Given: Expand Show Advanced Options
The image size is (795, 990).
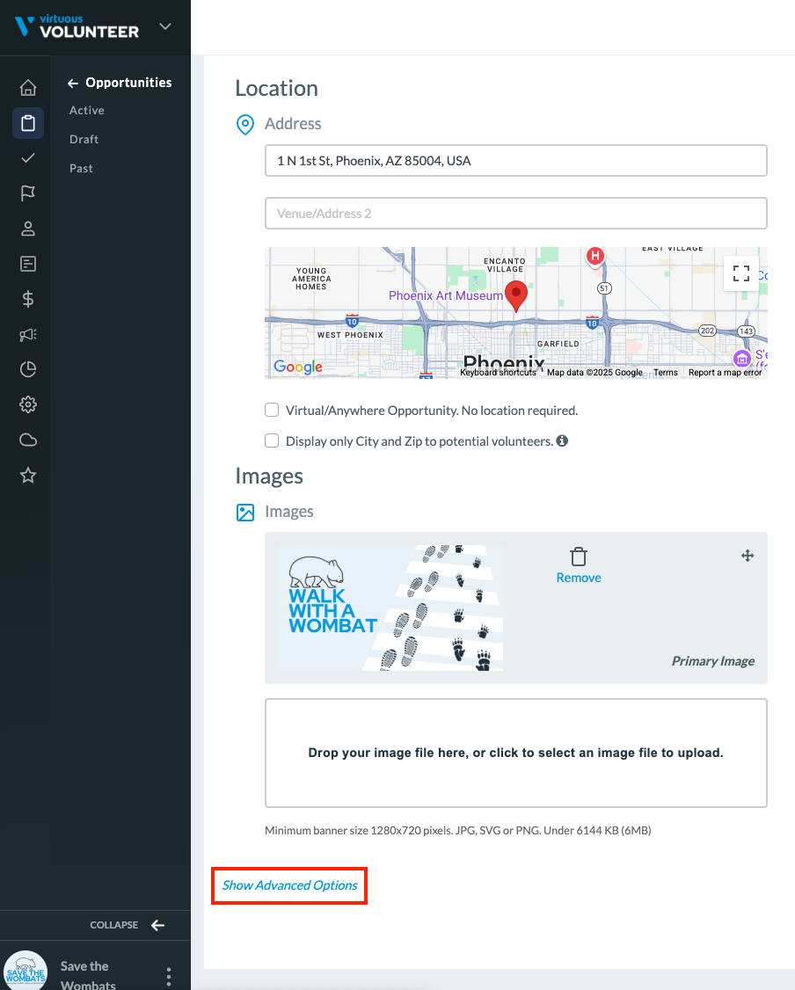Looking at the screenshot, I should coord(289,885).
